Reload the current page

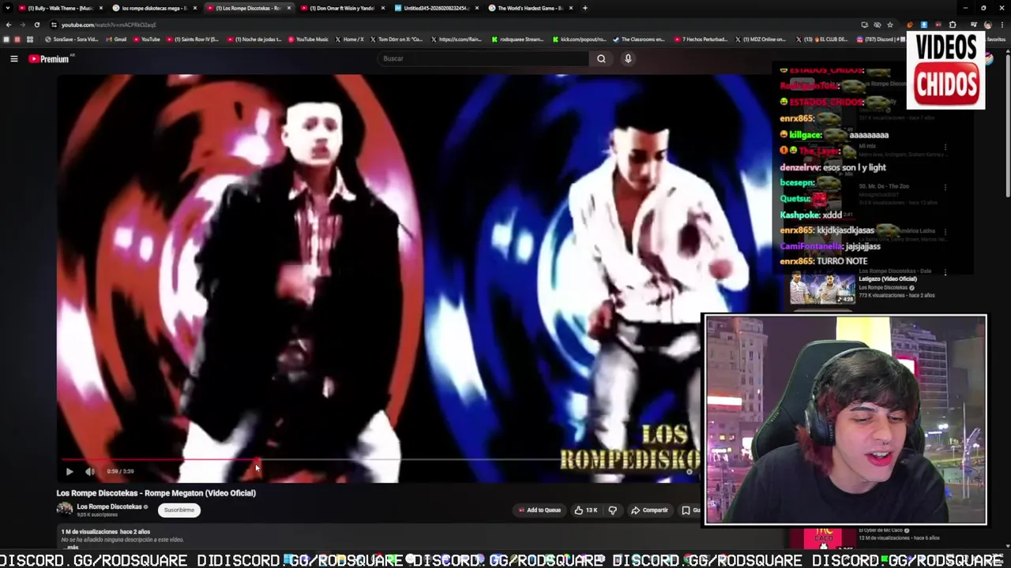click(36, 24)
